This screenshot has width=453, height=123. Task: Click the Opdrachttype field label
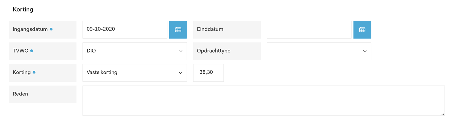click(x=214, y=51)
